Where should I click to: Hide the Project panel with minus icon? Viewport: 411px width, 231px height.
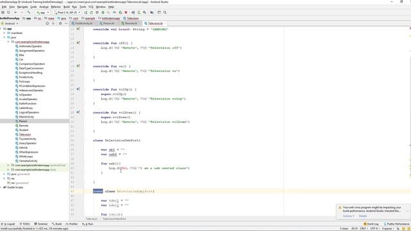coord(66,23)
